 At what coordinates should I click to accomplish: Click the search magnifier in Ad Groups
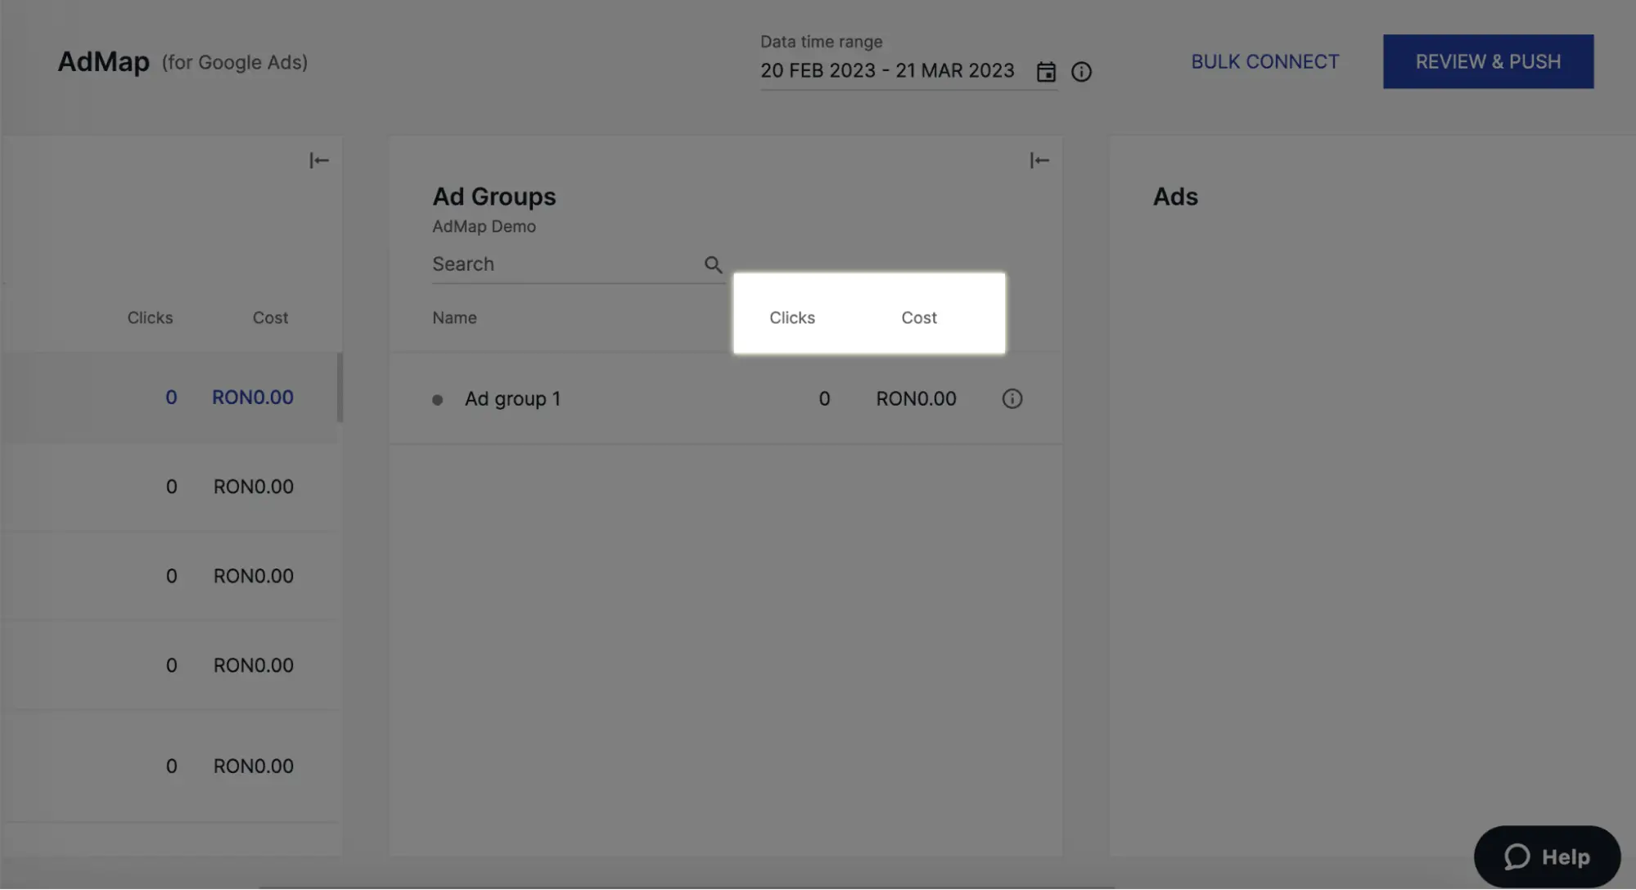[713, 264]
